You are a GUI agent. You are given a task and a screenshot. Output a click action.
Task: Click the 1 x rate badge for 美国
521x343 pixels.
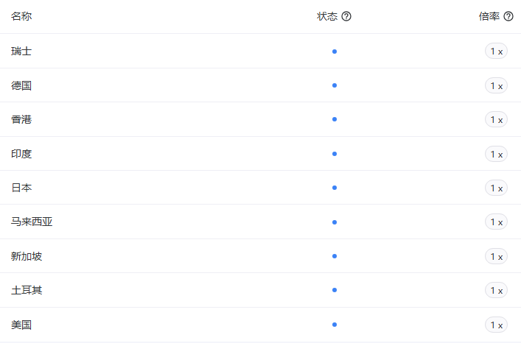pos(496,325)
